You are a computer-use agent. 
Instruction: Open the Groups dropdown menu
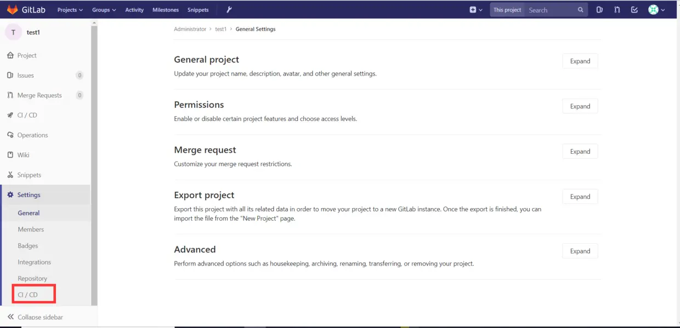point(104,10)
